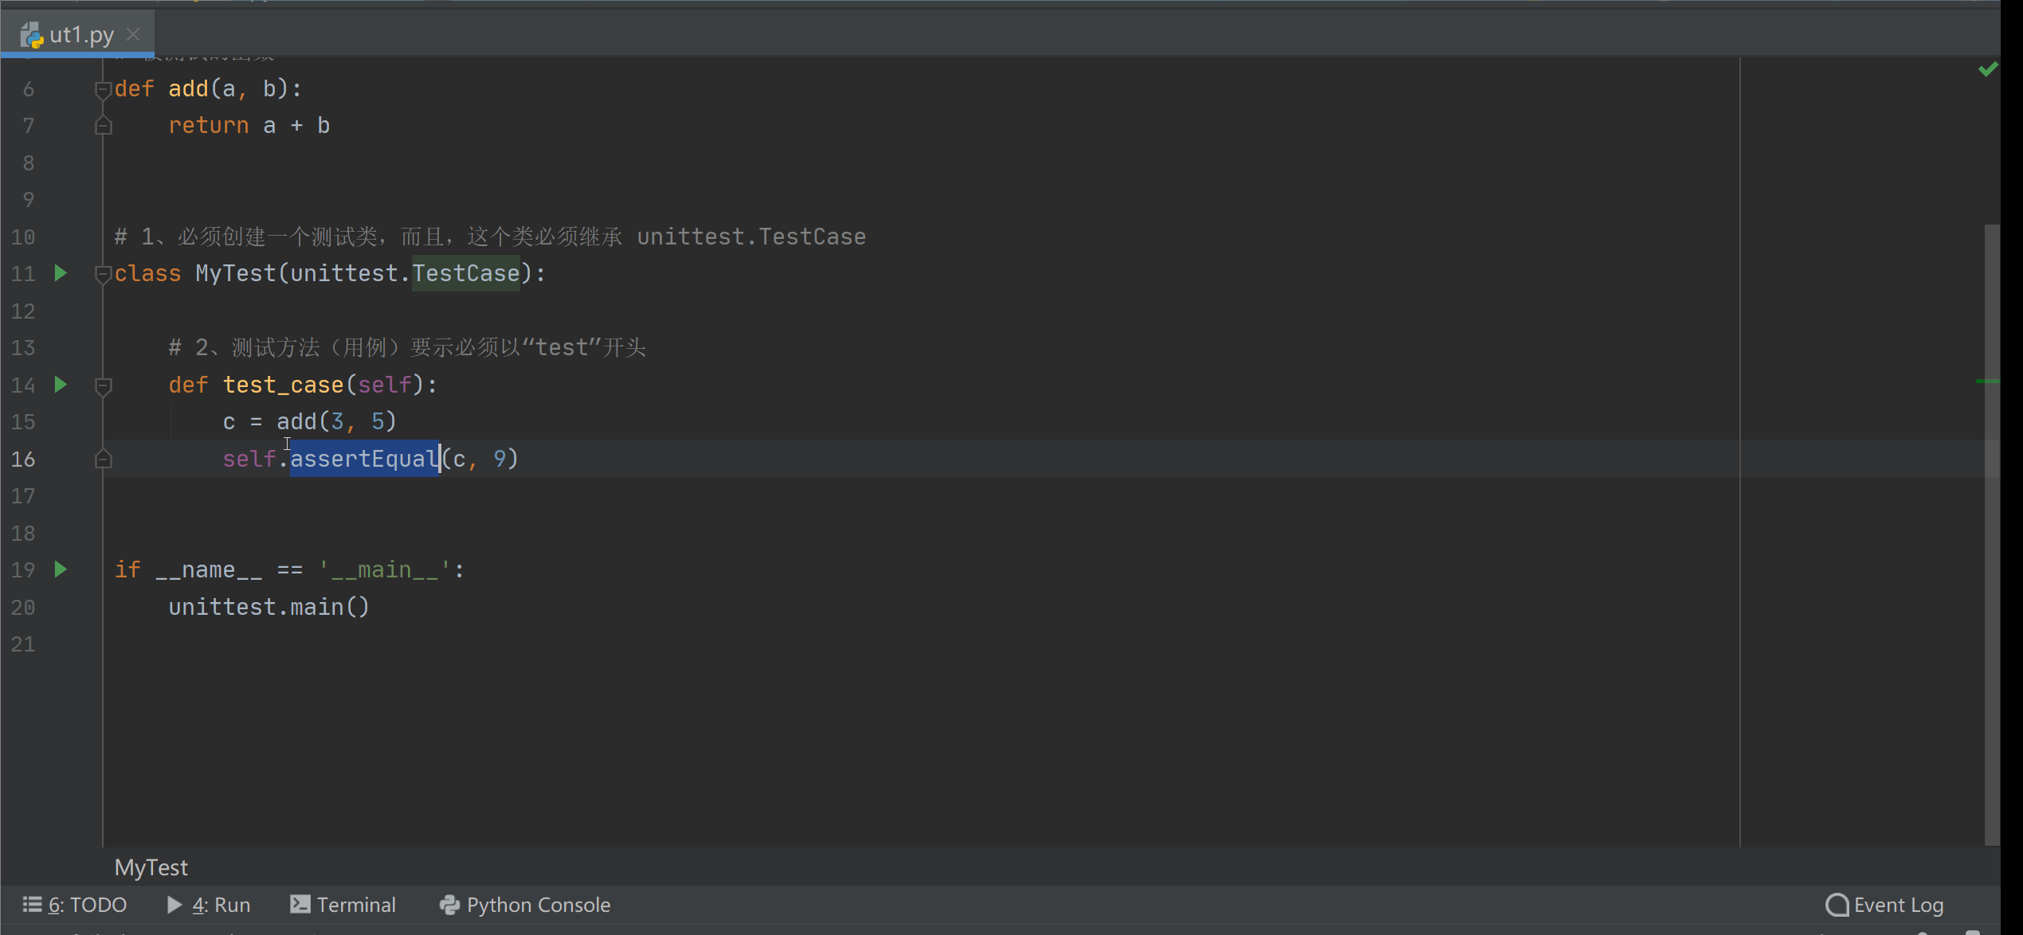Click the run arrow on line 14
This screenshot has height=935, width=2023.
tap(59, 383)
